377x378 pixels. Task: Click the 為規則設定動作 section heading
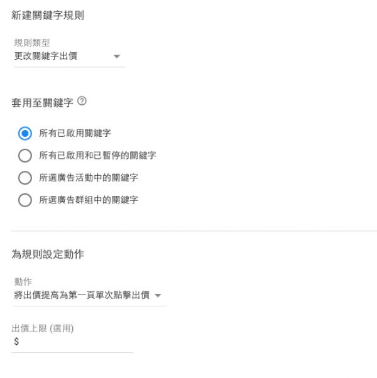coord(48,254)
